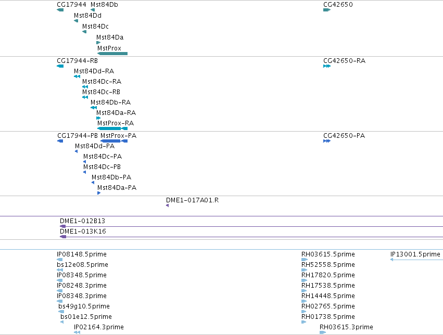Click the RH03615.3prime arrow glyph
The width and height of the screenshot is (443, 335).
(323, 332)
